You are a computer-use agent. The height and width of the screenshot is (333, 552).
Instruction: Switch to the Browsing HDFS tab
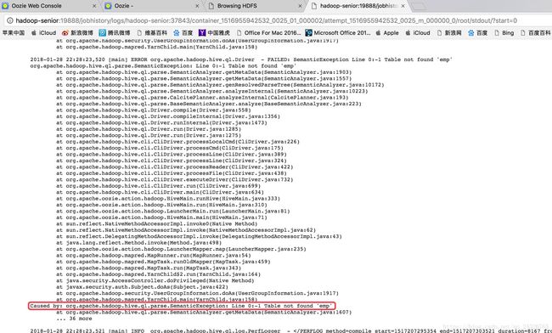coord(255,6)
